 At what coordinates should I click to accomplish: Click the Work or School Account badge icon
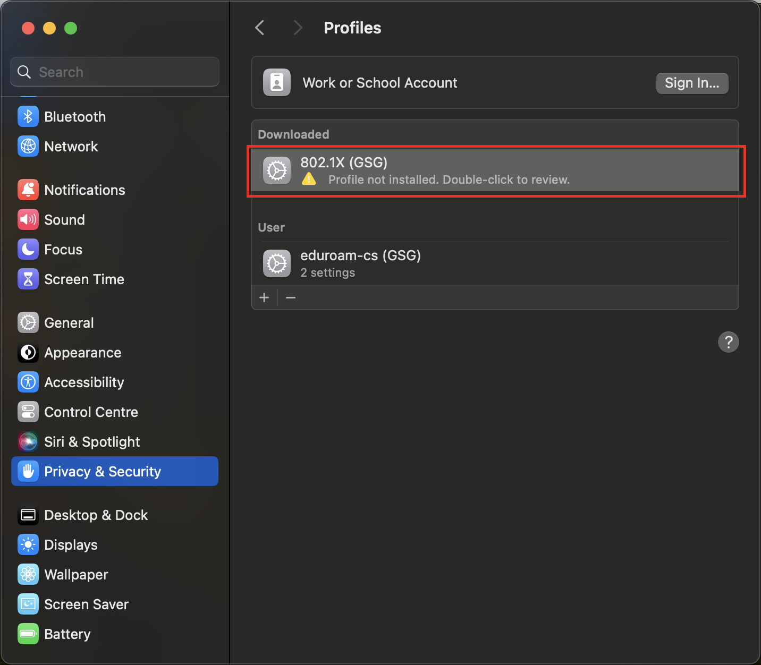[277, 83]
